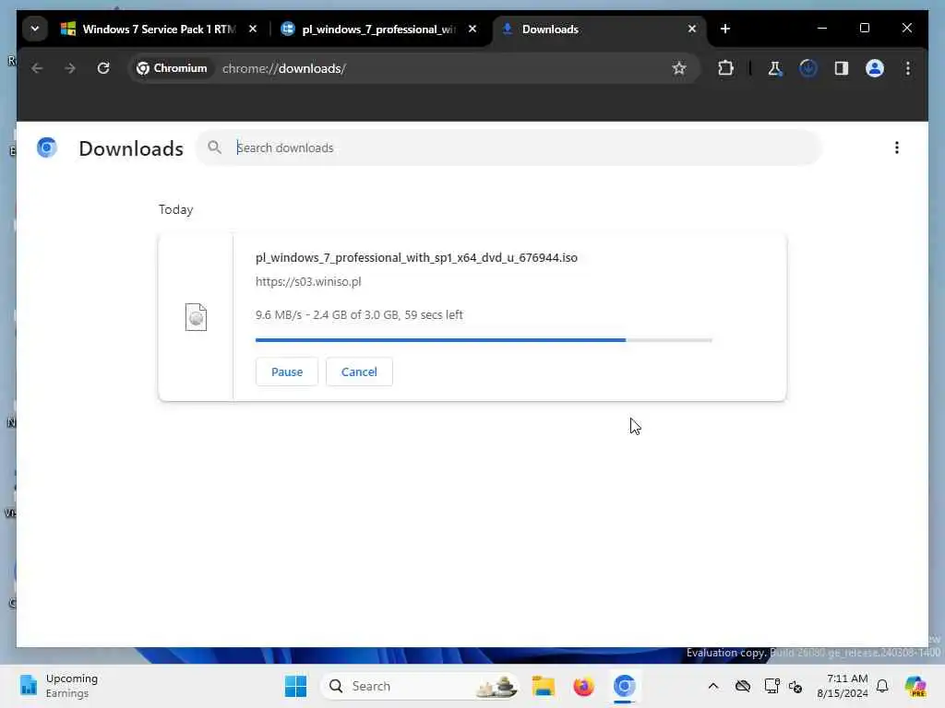The width and height of the screenshot is (945, 708).
Task: Click the Downloads page Chromium logo
Action: [x=47, y=147]
